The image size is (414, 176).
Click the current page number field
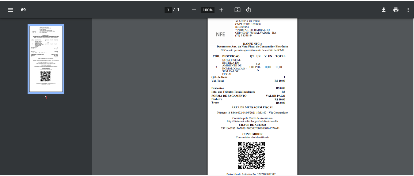pos(168,10)
